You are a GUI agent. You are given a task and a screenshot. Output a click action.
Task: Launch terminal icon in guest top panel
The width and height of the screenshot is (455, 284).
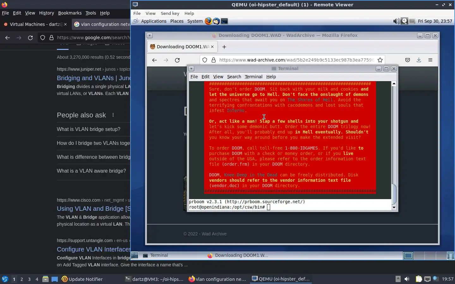224,21
